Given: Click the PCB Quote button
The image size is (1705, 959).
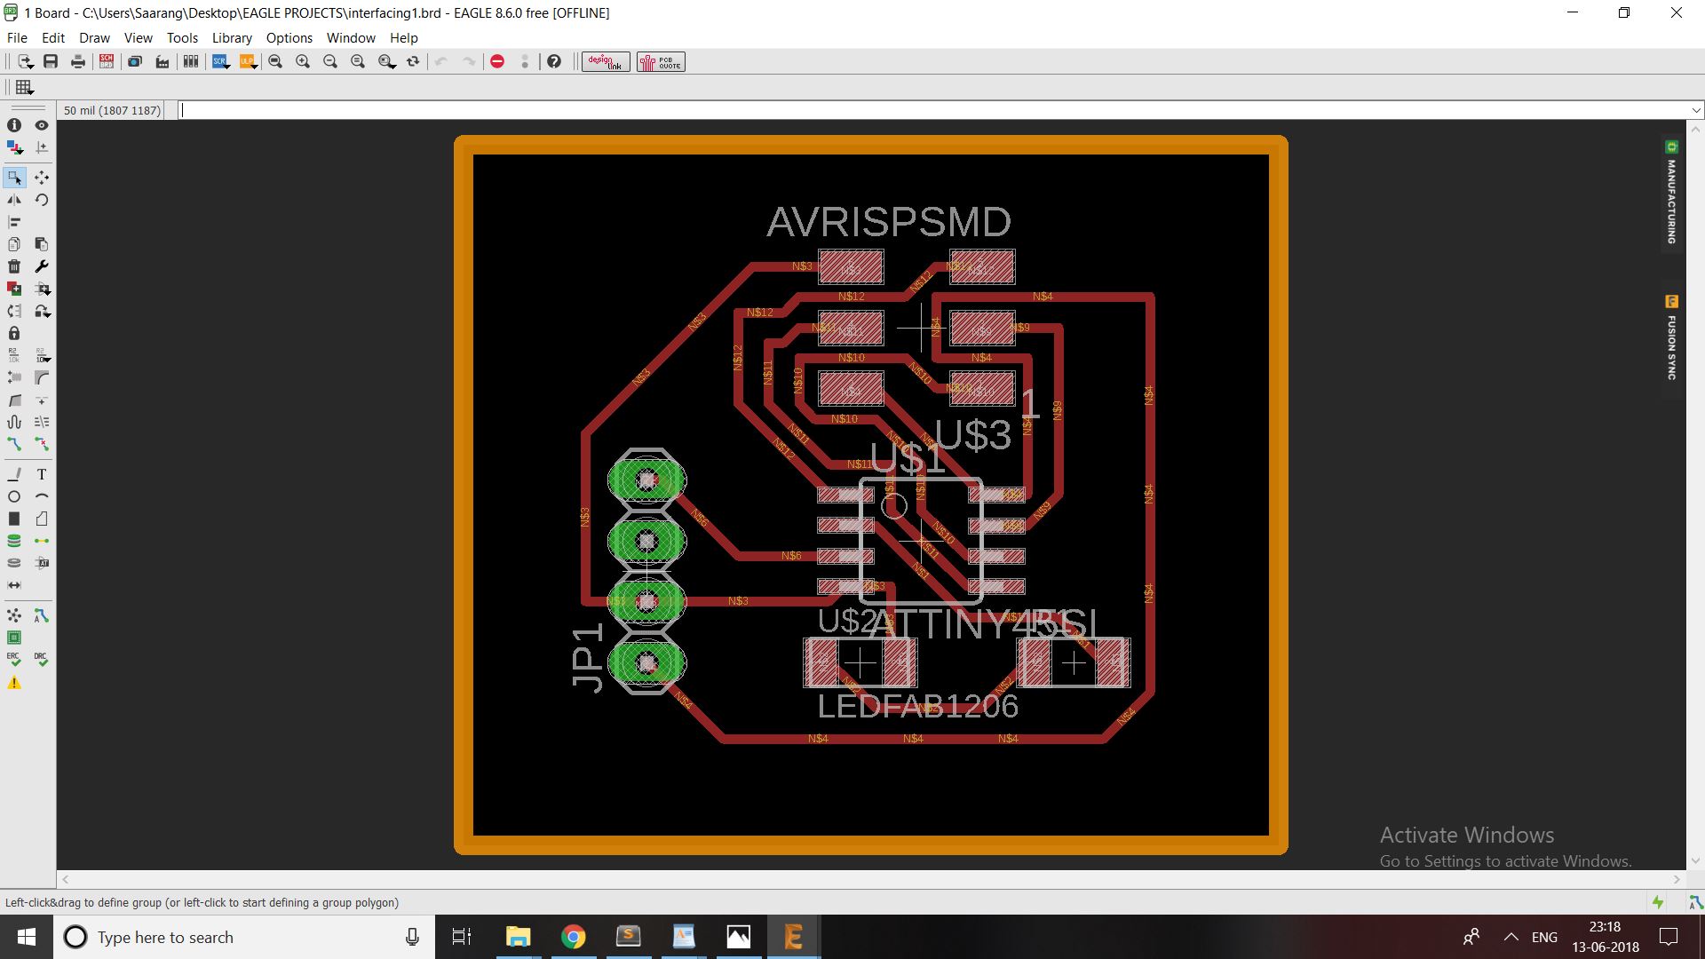Looking at the screenshot, I should 661,61.
